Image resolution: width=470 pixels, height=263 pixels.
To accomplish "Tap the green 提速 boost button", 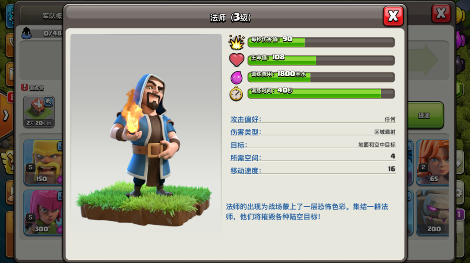I will (x=425, y=116).
